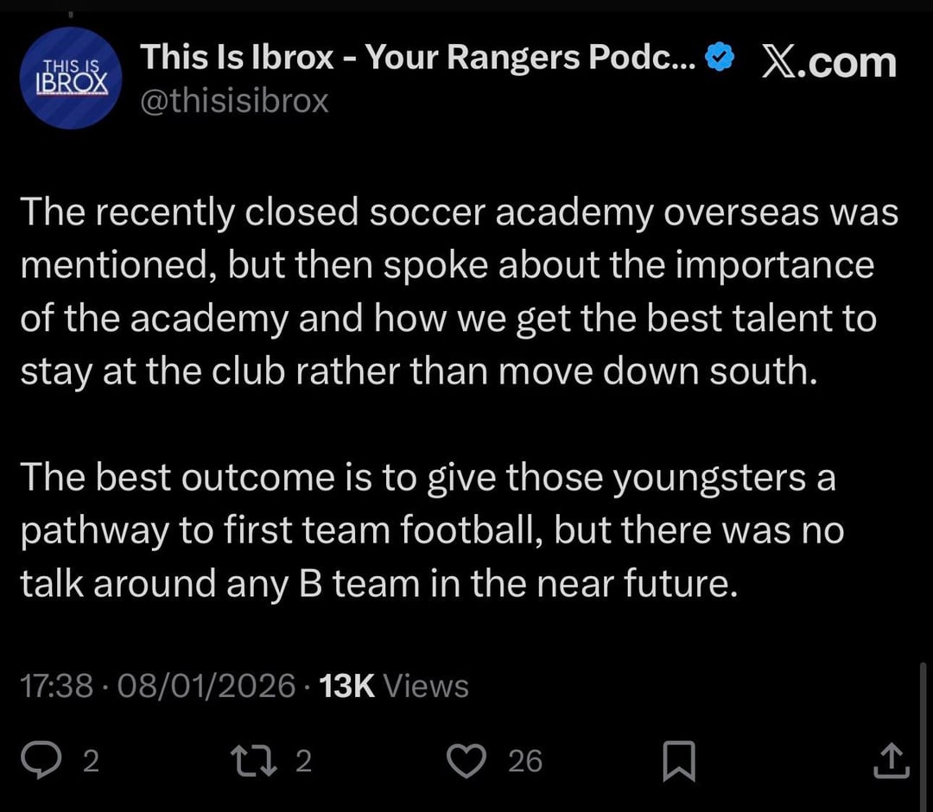The height and width of the screenshot is (812, 933).
Task: Click the repost count beside retweet icon
Action: pyautogui.click(x=302, y=761)
